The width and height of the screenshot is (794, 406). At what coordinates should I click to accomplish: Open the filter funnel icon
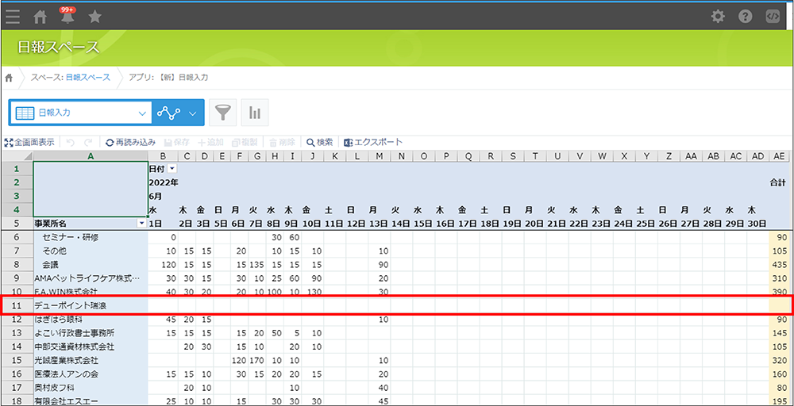click(x=223, y=113)
